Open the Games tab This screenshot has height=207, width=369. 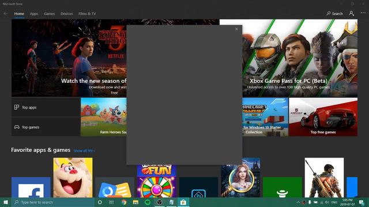click(x=49, y=14)
